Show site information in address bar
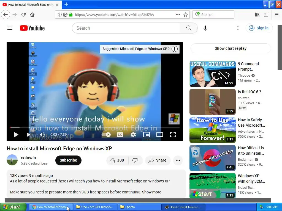Viewport: 282px width, 211px height. tap(59, 15)
